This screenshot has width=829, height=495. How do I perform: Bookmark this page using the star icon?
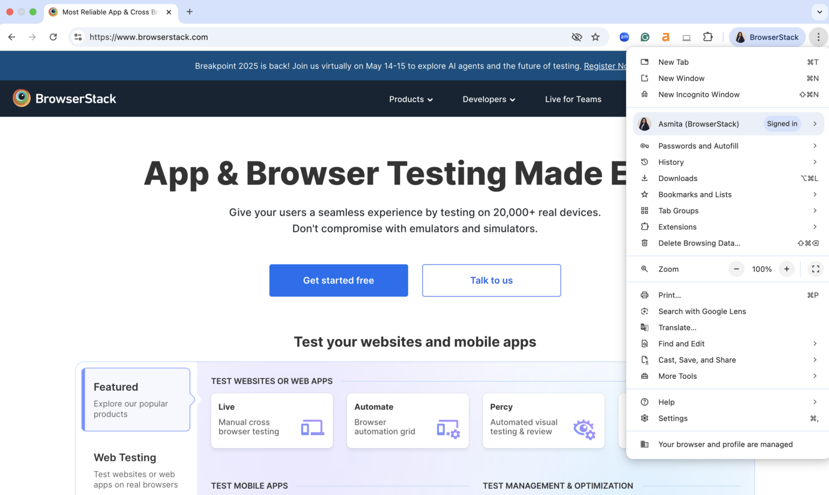click(x=595, y=37)
